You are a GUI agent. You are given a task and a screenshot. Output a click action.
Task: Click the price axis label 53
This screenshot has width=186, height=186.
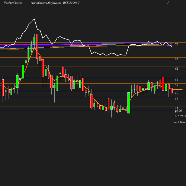177,85
